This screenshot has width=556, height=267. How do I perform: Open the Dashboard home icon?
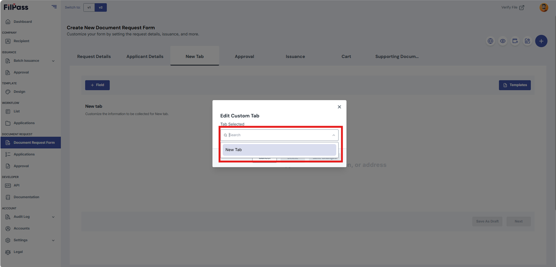point(8,22)
